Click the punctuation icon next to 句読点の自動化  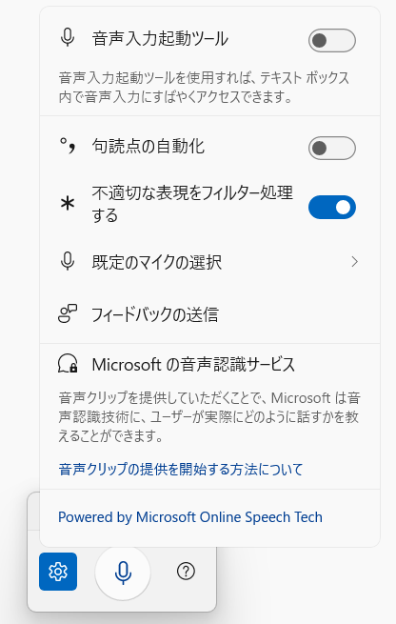(x=68, y=146)
